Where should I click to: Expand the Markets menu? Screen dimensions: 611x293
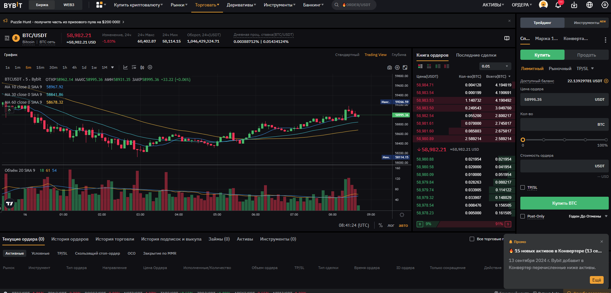(179, 5)
